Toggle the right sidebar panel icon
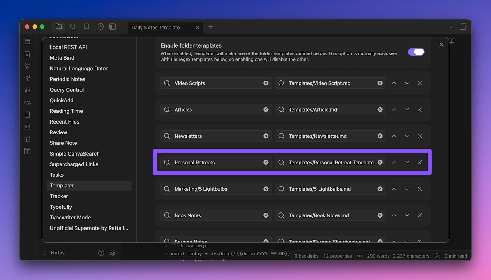 (463, 27)
